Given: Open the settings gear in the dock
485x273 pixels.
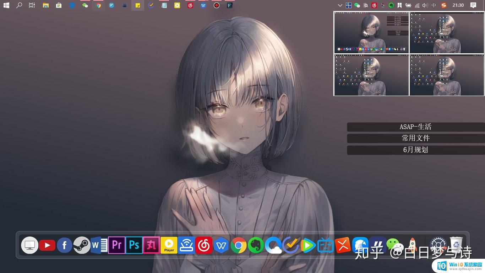Looking at the screenshot, I should (x=438, y=245).
